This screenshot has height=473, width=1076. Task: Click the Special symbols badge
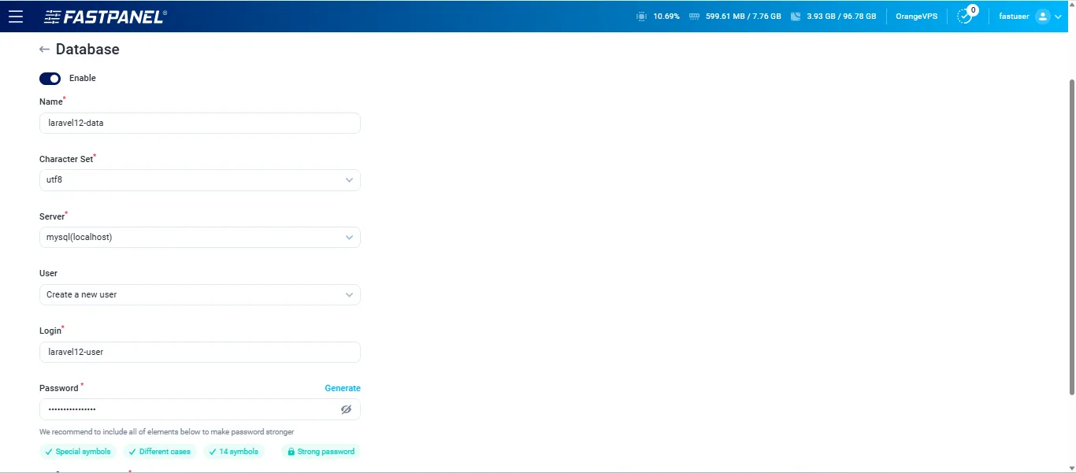pyautogui.click(x=77, y=452)
